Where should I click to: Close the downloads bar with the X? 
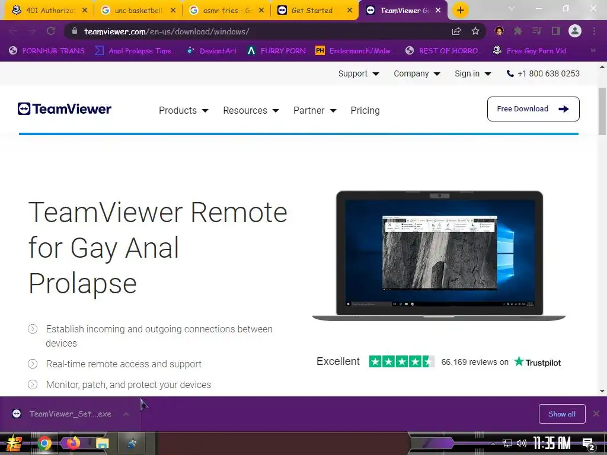click(596, 414)
